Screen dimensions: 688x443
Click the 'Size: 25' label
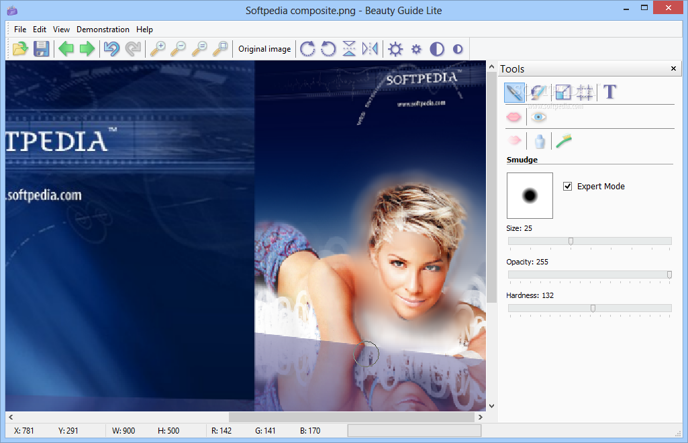519,228
